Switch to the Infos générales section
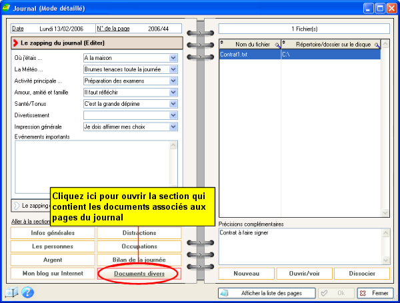 point(53,233)
